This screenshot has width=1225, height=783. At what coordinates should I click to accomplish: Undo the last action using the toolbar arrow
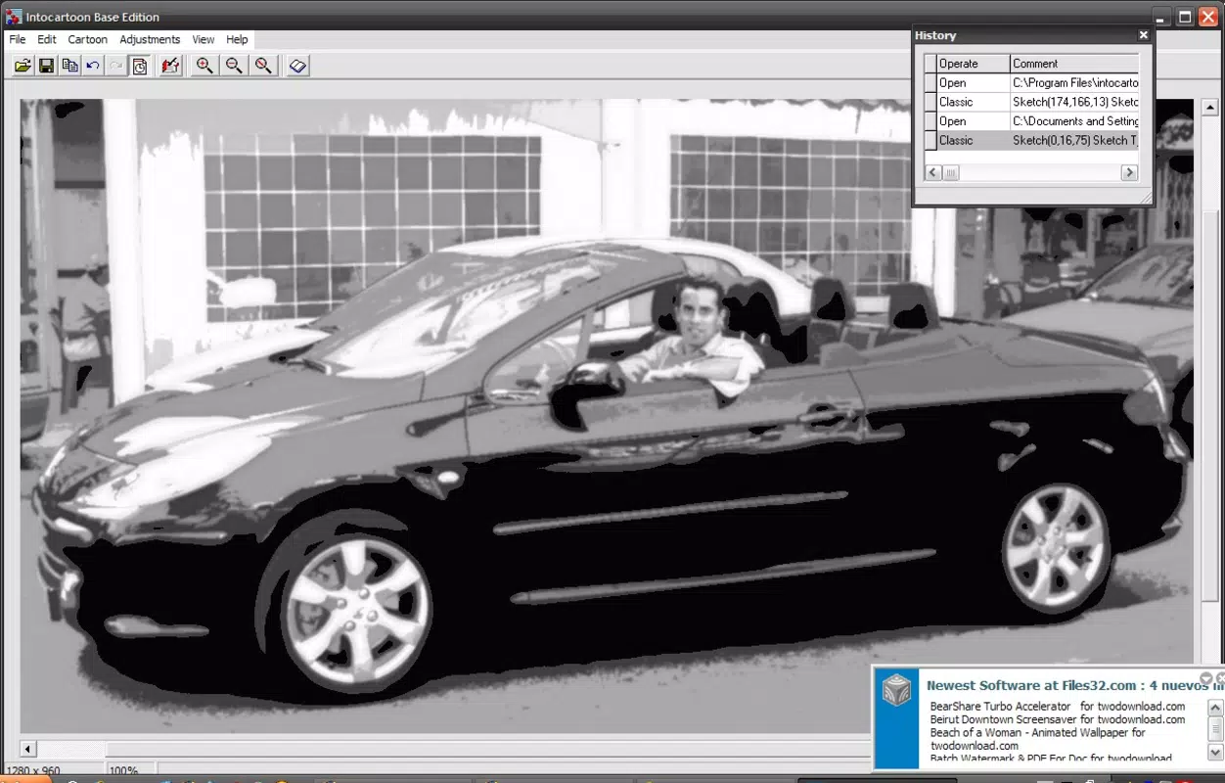click(x=93, y=66)
